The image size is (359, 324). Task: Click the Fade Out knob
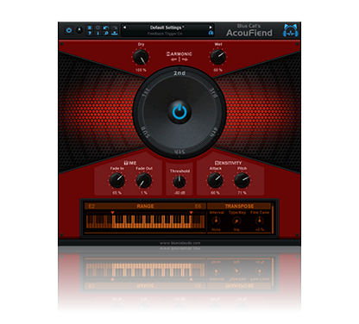click(144, 181)
